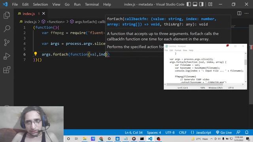Open Task View on taskbar
This screenshot has height=142, width=253.
(76, 138)
